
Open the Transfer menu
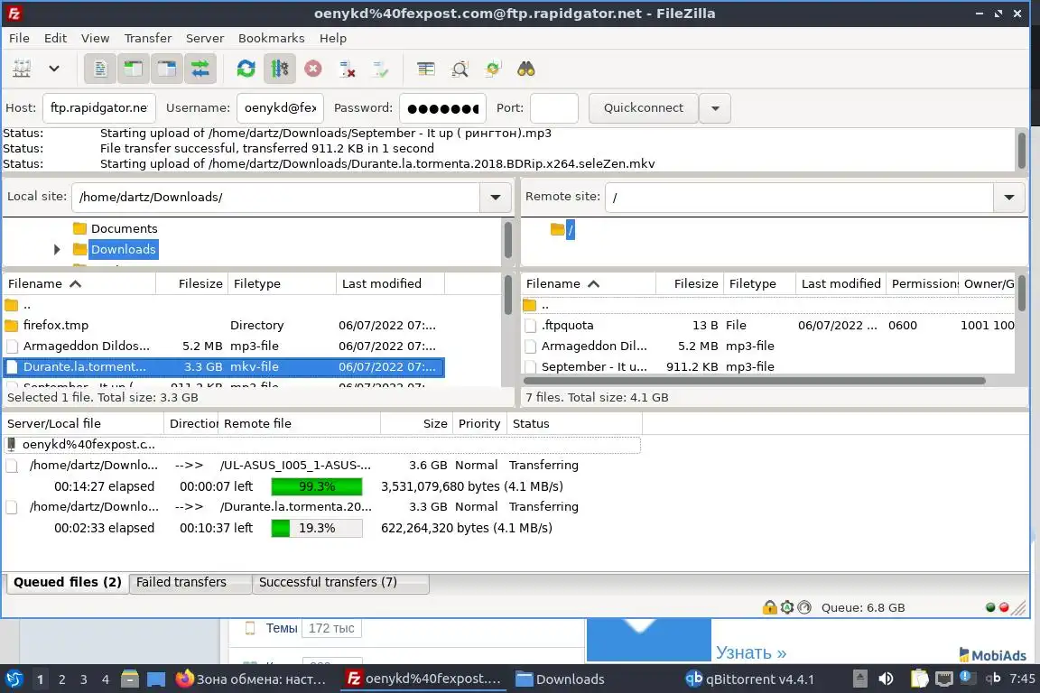tap(148, 38)
